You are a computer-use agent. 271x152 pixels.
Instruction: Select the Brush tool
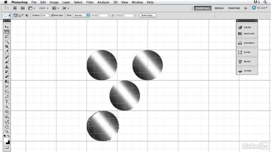[x=7, y=62]
